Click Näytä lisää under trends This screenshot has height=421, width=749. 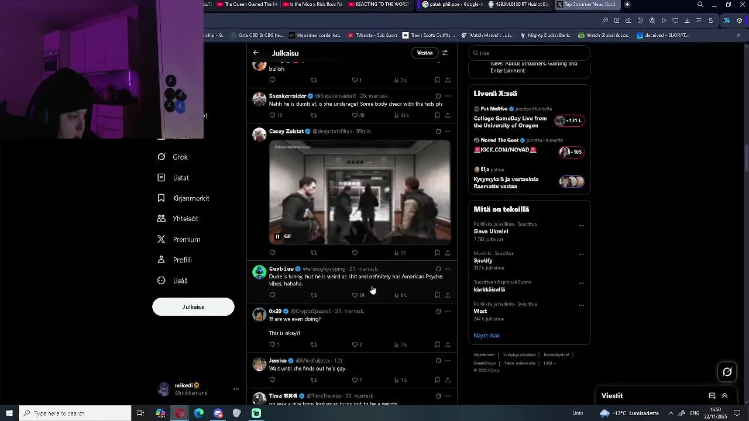(x=486, y=336)
